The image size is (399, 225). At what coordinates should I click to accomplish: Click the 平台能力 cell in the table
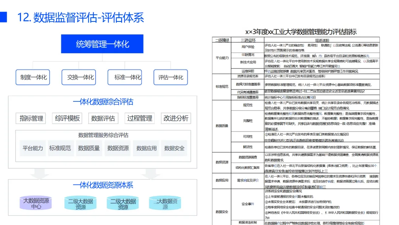click(222, 58)
